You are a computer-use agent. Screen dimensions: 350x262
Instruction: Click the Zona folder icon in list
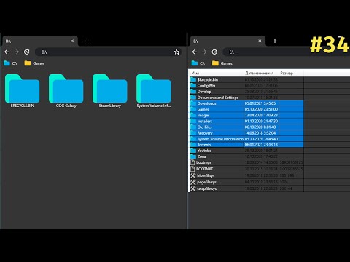click(193, 156)
